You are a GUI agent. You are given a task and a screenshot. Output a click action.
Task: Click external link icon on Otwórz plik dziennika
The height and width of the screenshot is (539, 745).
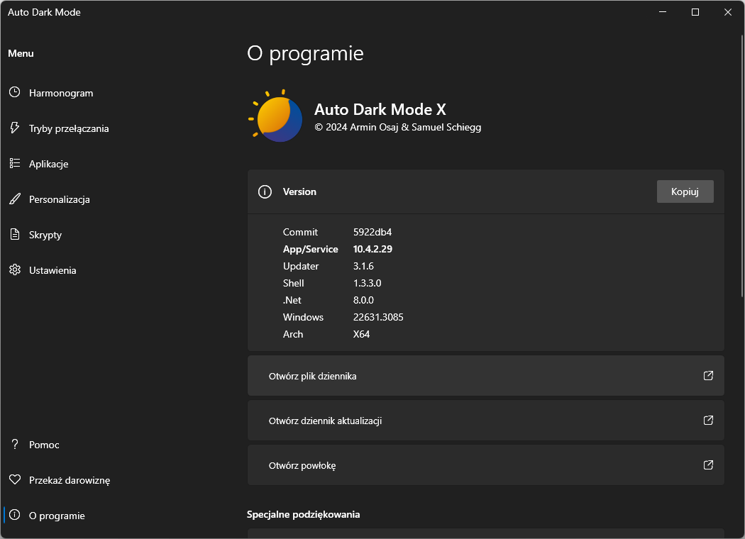coord(708,376)
